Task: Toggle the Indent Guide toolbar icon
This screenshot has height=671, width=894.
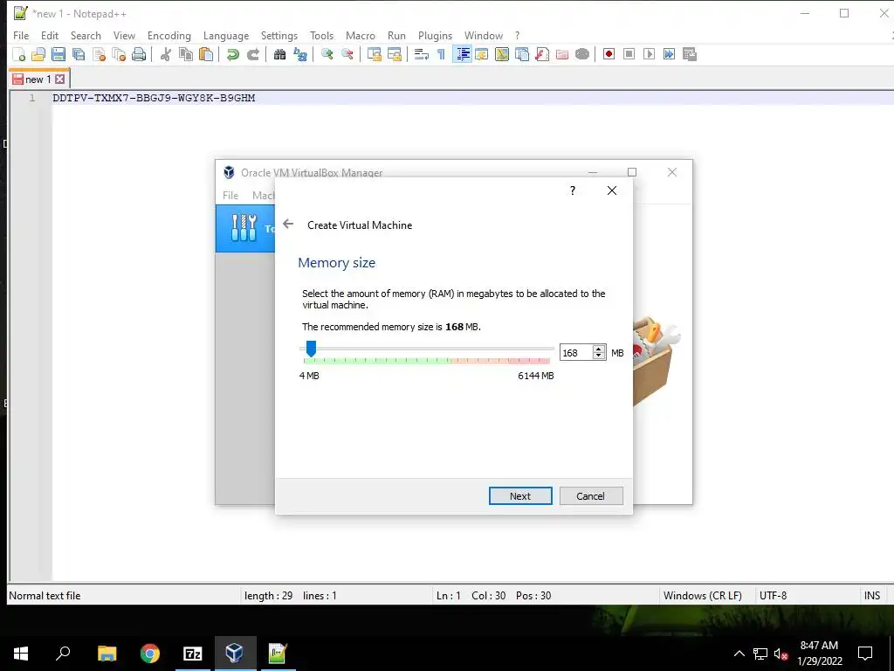Action: pos(462,54)
